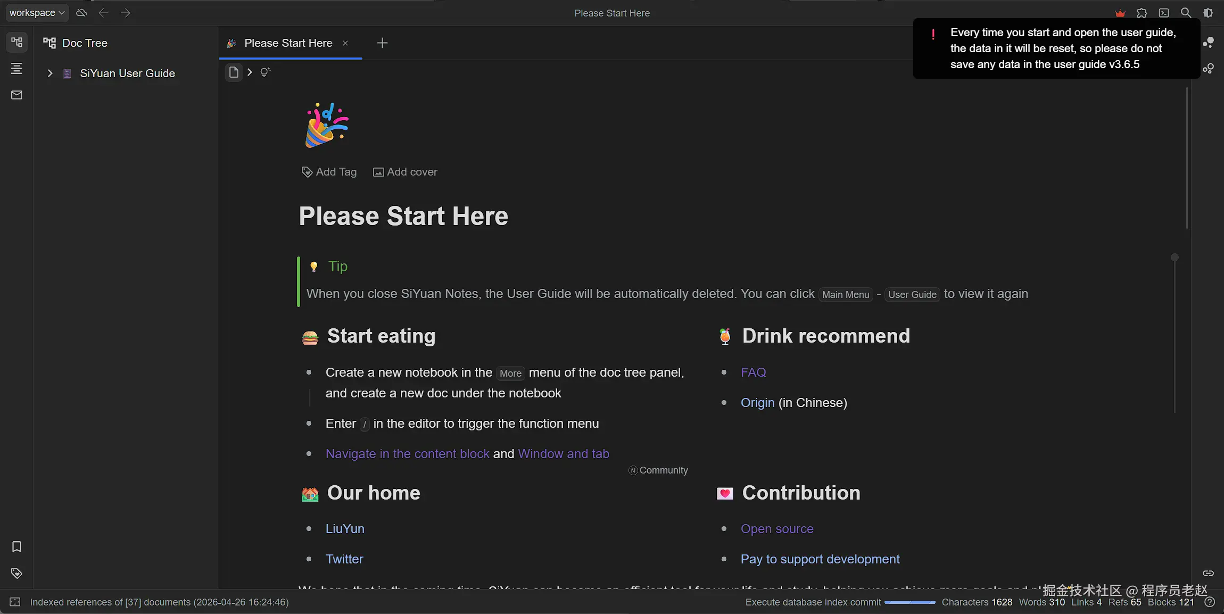Open the workspace dropdown menu
This screenshot has height=614, width=1224.
pos(37,13)
